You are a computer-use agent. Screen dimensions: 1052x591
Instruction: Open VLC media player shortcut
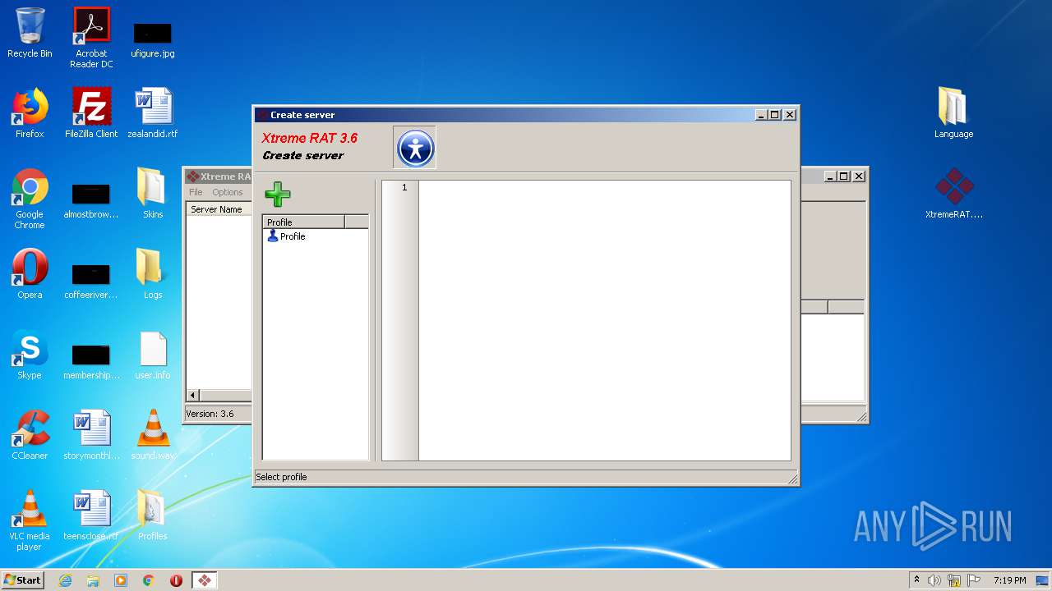coord(30,520)
